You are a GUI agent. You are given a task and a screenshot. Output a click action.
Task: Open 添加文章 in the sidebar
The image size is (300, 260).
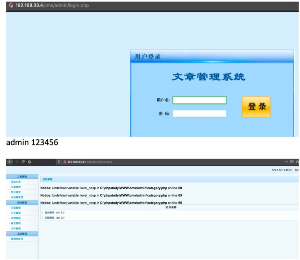coord(16,182)
